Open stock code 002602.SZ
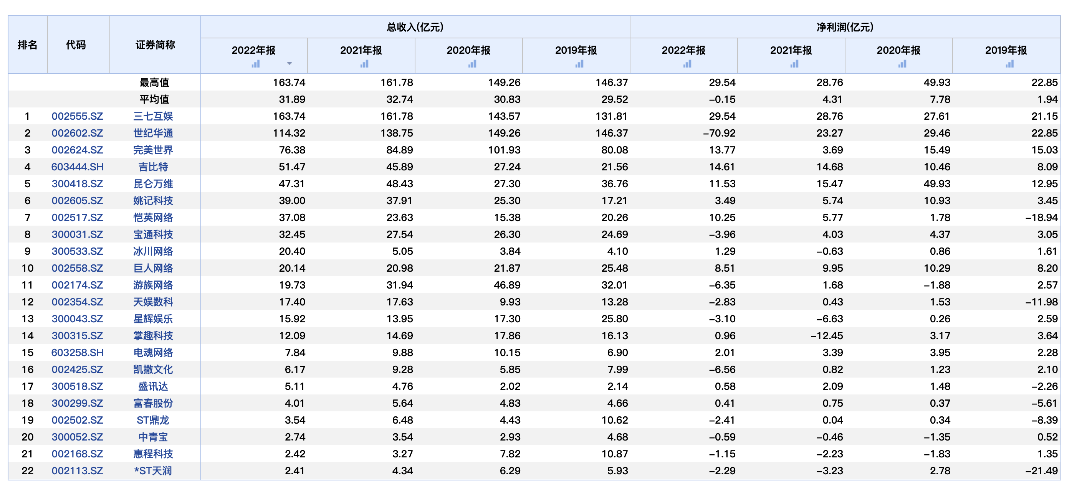1082x495 pixels. click(x=77, y=133)
